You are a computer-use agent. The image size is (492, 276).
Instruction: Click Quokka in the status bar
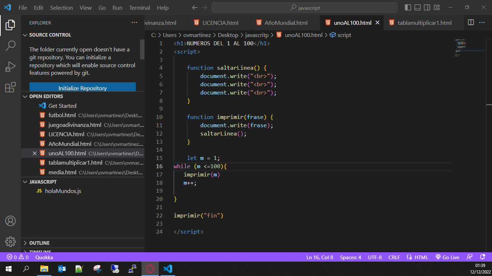click(x=44, y=257)
